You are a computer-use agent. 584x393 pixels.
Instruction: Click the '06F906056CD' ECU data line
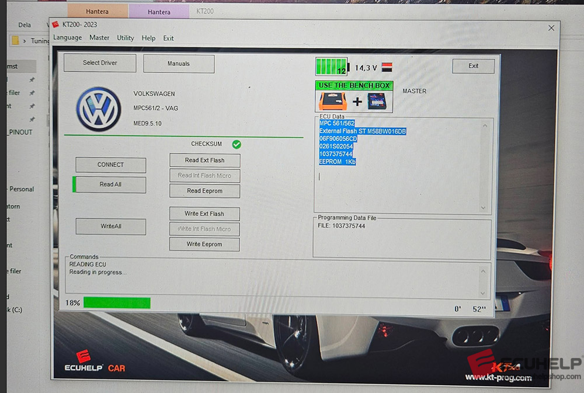[x=338, y=138]
